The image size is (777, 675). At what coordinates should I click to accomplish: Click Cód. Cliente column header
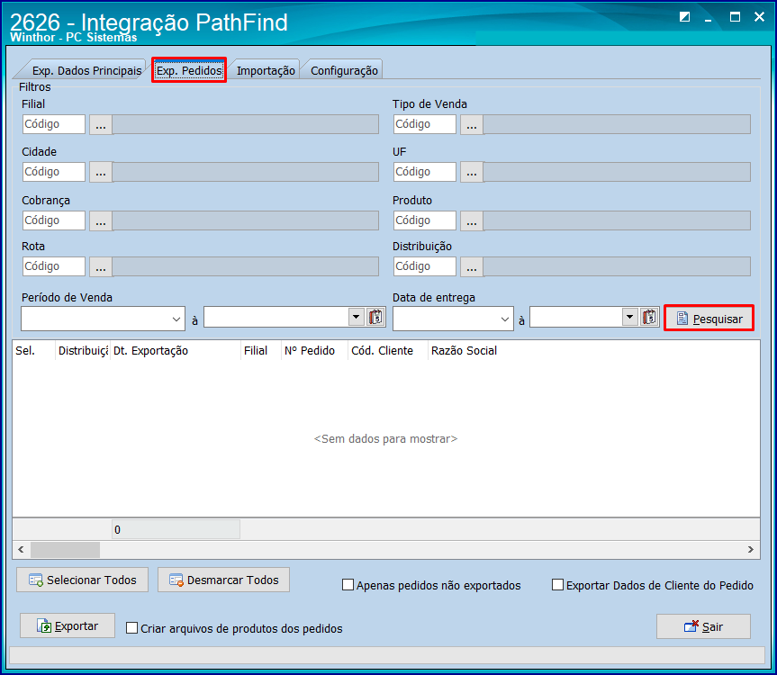coord(387,351)
